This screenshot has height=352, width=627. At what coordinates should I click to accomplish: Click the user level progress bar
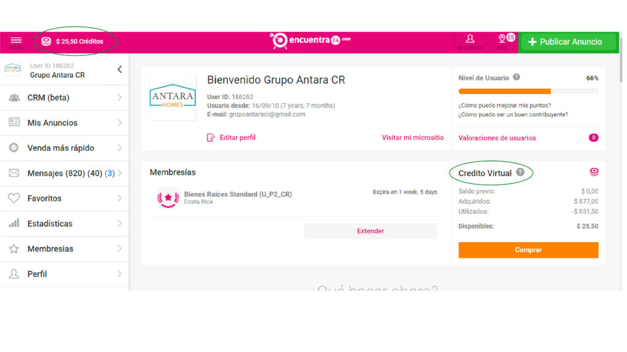528,92
